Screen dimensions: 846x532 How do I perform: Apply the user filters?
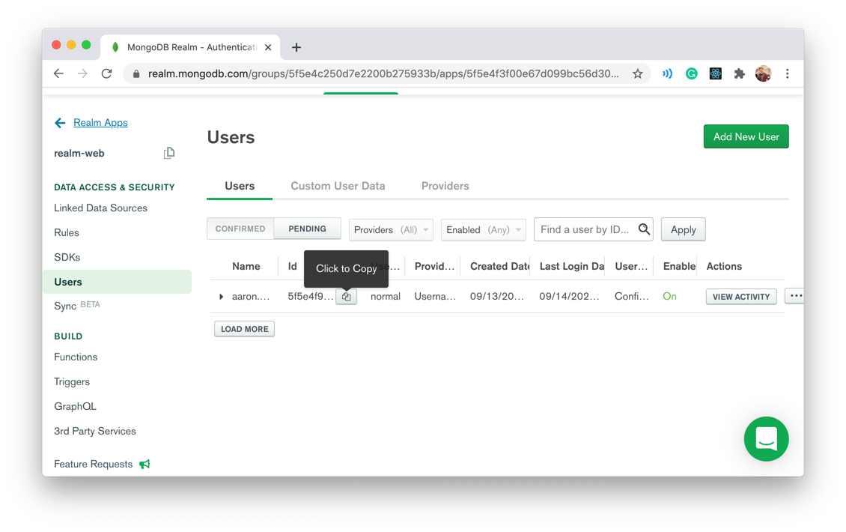click(683, 229)
